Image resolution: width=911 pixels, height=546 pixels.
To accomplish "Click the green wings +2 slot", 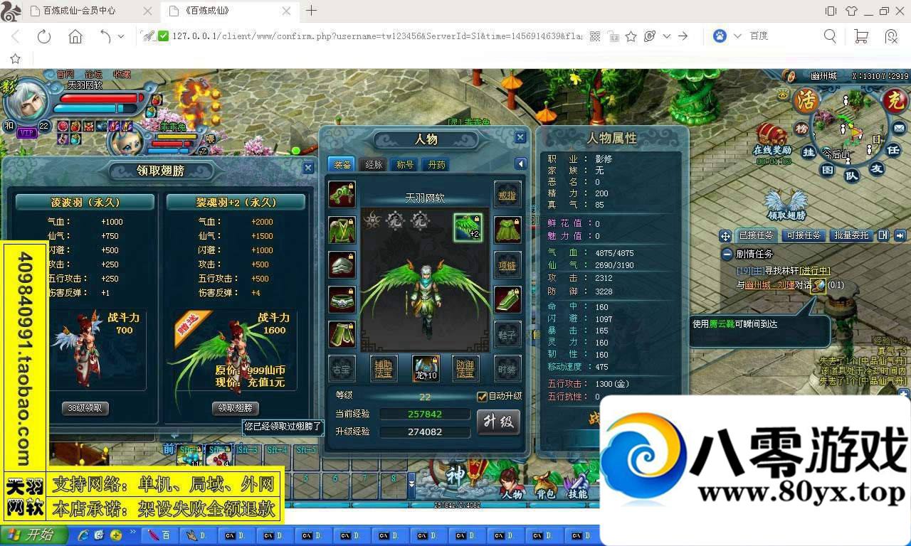I will [468, 227].
